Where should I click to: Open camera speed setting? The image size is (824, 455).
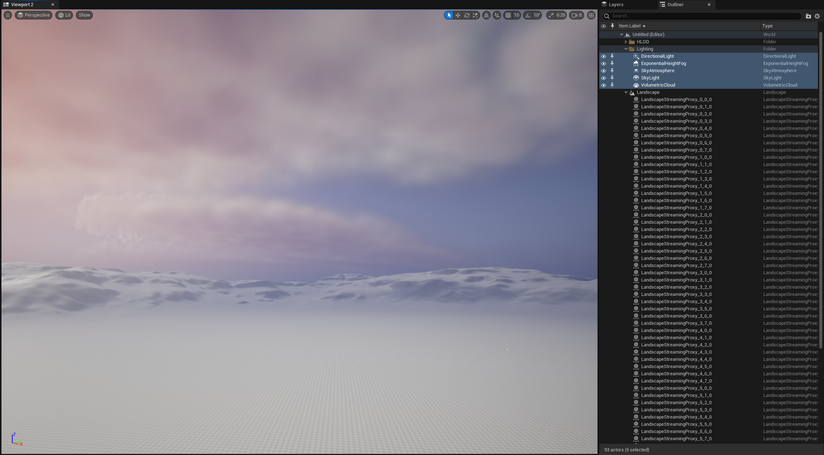coord(577,15)
